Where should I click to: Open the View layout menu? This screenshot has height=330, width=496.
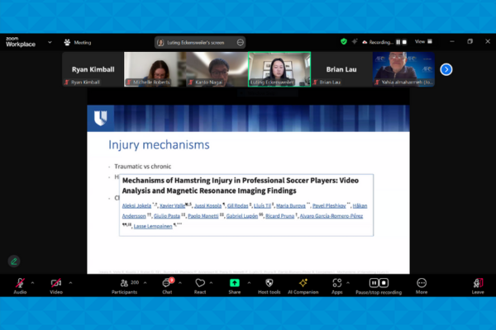pyautogui.click(x=420, y=41)
